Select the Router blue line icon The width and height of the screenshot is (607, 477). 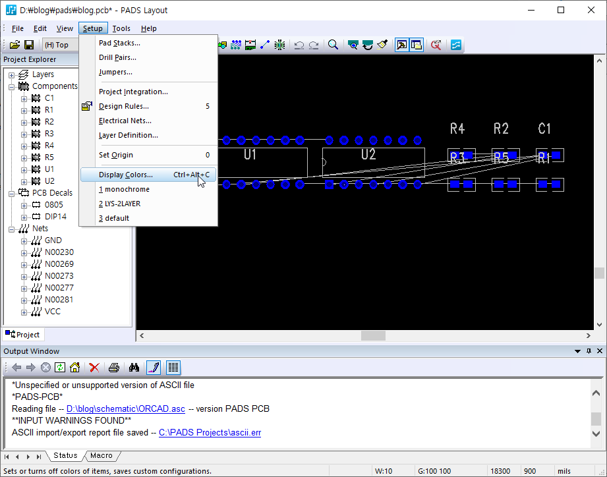265,45
